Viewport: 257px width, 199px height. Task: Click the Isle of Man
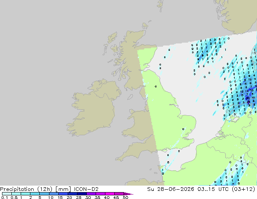[x=130, y=97]
